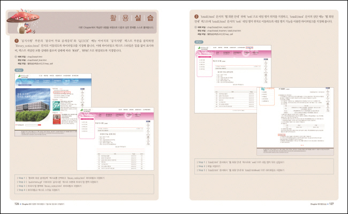
Task: Click the numbered circle 2 bullet
Action: pos(196,16)
